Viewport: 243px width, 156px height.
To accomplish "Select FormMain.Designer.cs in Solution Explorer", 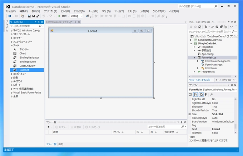I will click(218, 61).
